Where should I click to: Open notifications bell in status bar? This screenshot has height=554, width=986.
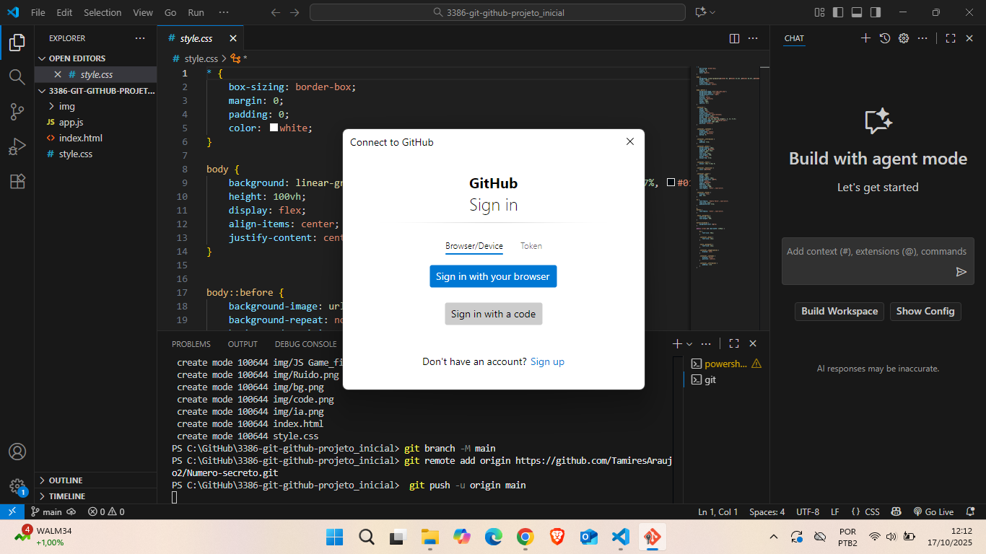tap(970, 511)
